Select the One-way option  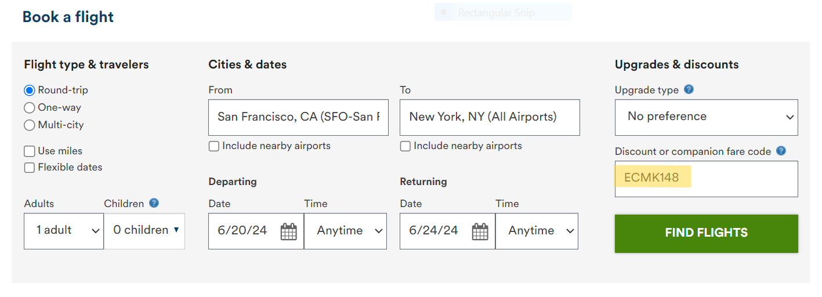coord(30,108)
